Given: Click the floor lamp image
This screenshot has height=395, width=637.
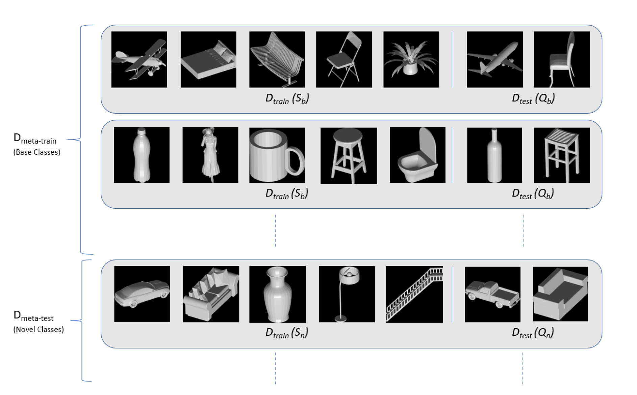Looking at the screenshot, I should pos(347,294).
